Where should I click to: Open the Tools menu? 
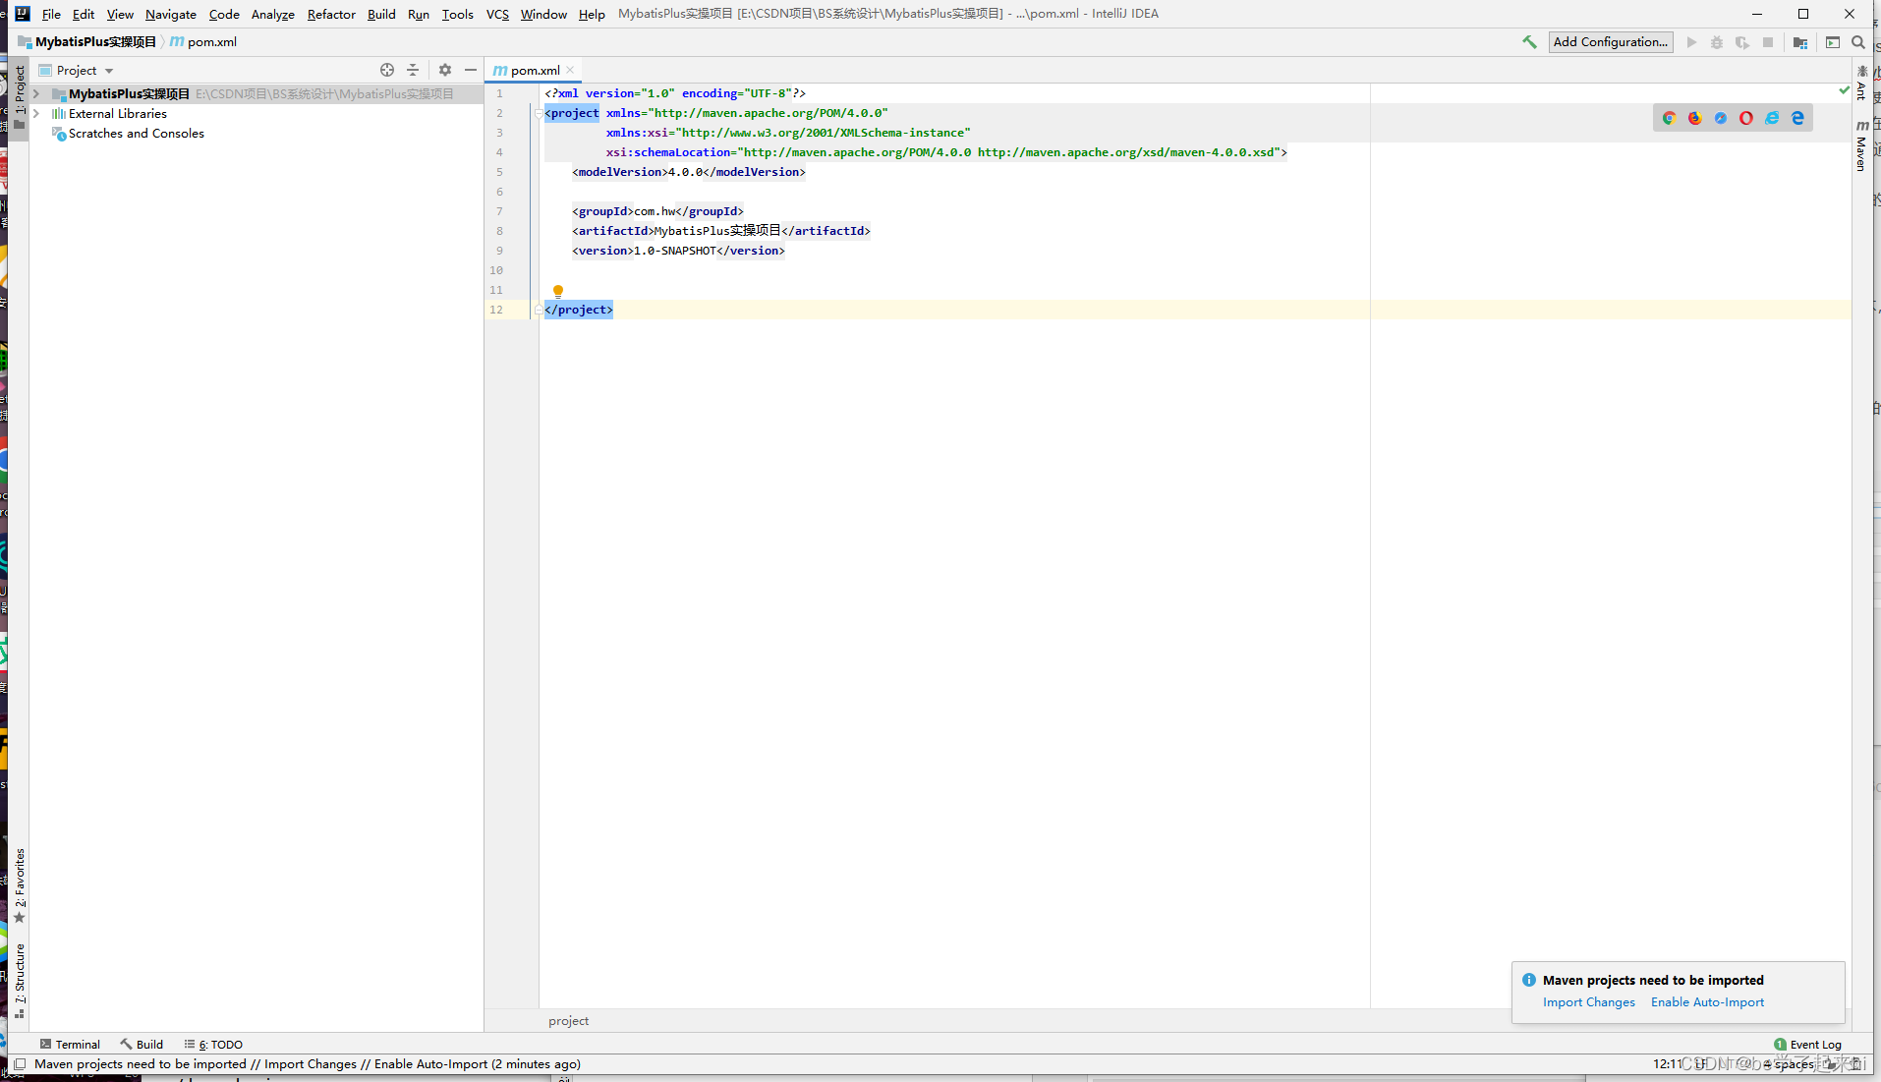tap(457, 14)
